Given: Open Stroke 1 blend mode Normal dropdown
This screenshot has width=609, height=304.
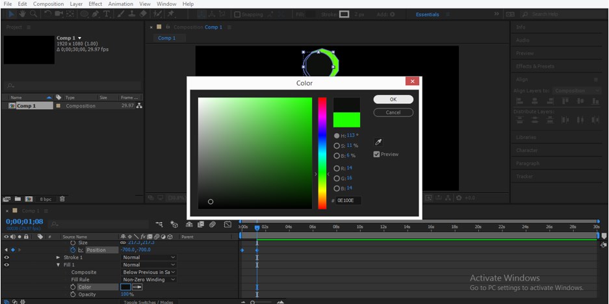Looking at the screenshot, I should click(149, 257).
